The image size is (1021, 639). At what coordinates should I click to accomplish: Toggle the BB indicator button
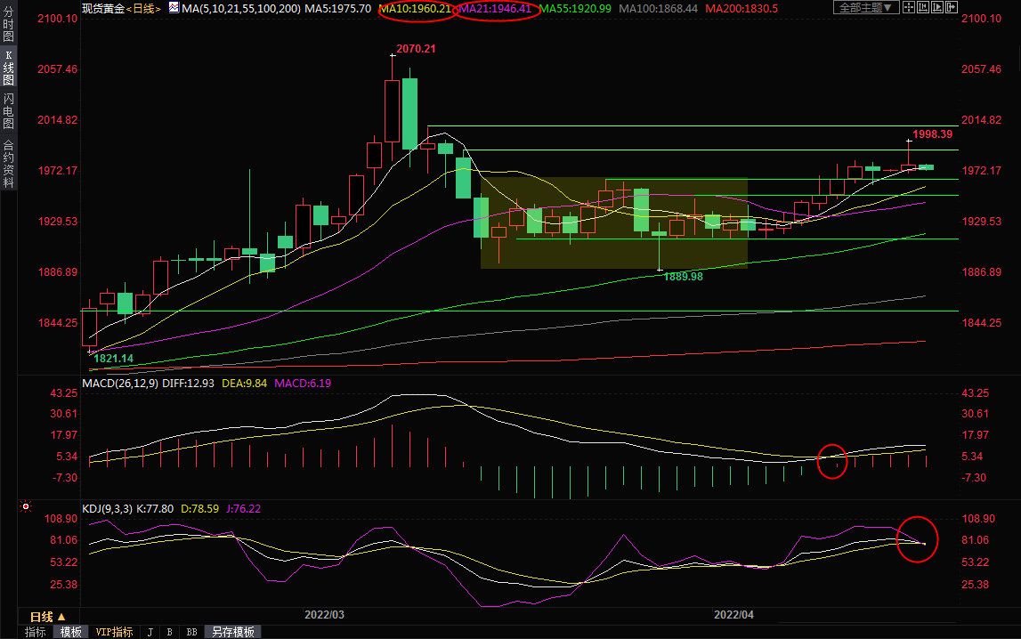click(191, 632)
